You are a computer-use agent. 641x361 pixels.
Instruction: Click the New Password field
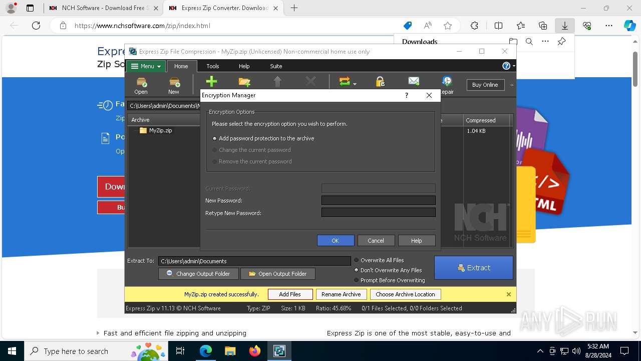378,200
